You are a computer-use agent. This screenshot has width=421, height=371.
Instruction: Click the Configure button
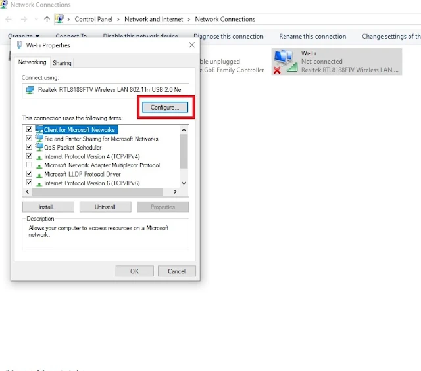165,107
